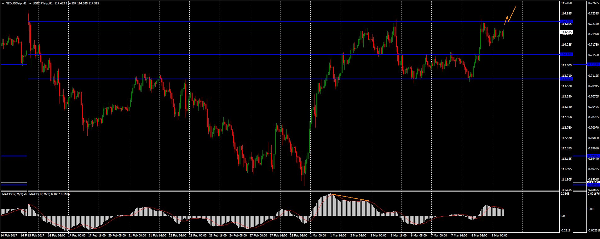Click the 14 Feb 2017 date in NZDUSD window
Viewport: 600px width, 239px height.
coord(9,236)
